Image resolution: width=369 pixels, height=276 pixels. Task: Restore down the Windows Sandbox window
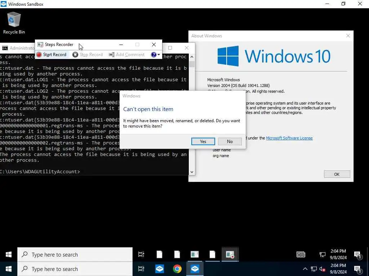343,4
